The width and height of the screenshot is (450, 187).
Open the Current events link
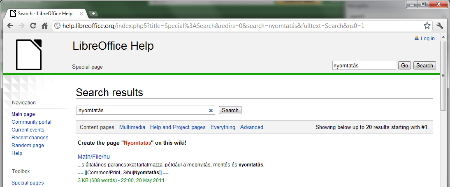(x=28, y=129)
